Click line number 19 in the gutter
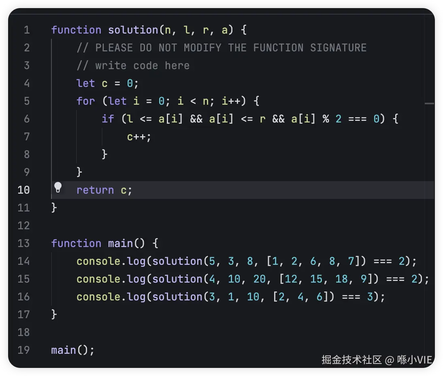Screen dimensions: 443x376 tap(24, 350)
